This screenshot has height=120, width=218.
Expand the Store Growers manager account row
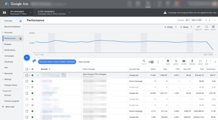click(38, 75)
